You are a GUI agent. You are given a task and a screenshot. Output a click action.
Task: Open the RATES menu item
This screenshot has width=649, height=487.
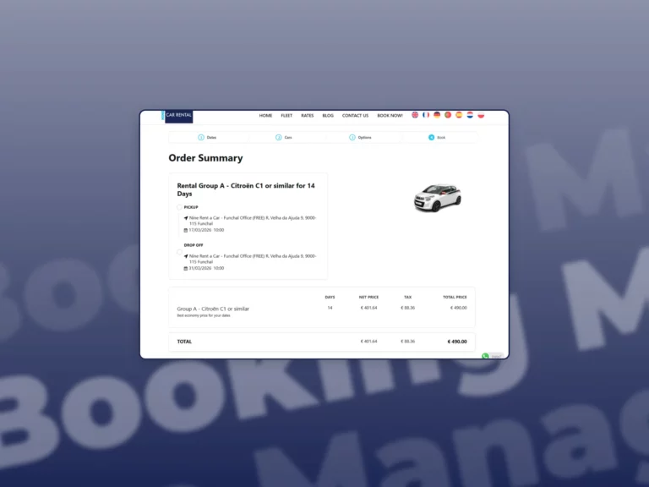click(x=307, y=116)
